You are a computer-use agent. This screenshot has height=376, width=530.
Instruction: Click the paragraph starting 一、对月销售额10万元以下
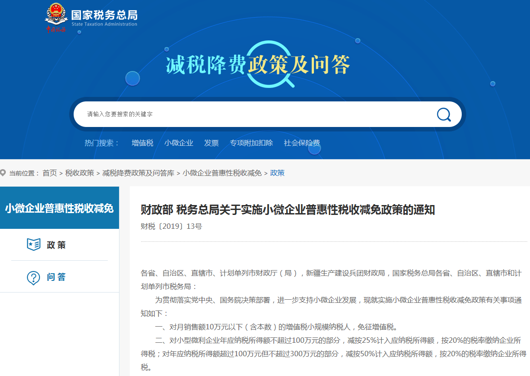tap(276, 327)
